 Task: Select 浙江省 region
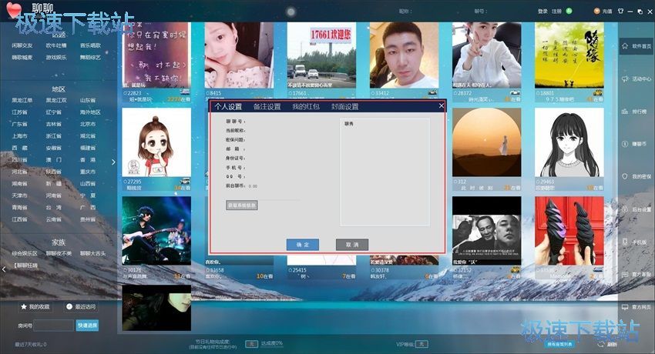53,136
